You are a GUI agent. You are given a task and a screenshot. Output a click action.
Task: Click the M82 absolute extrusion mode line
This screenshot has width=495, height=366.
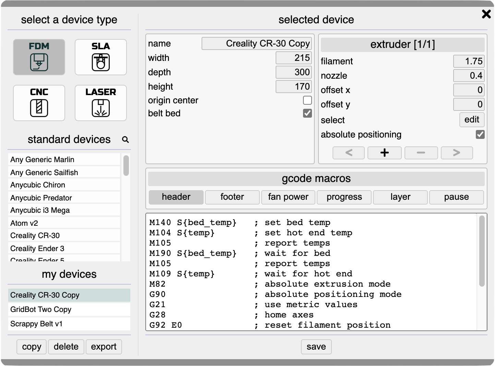pyautogui.click(x=270, y=284)
